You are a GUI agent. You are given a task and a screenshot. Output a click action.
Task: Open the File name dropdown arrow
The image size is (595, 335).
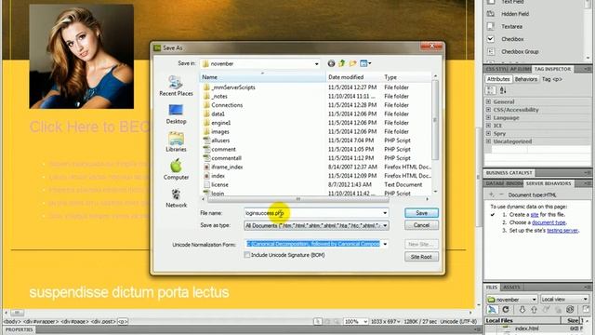coord(385,213)
